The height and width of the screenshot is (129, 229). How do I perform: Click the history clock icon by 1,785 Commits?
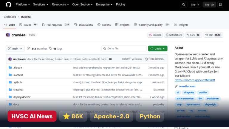coord(146,59)
